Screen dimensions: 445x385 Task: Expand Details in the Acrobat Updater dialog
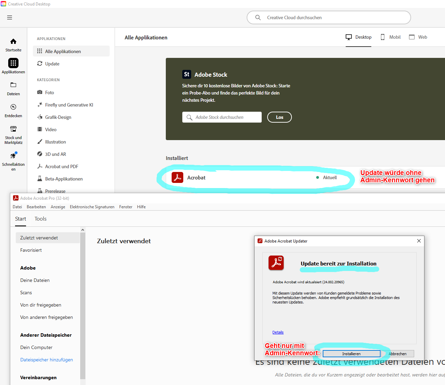278,332
